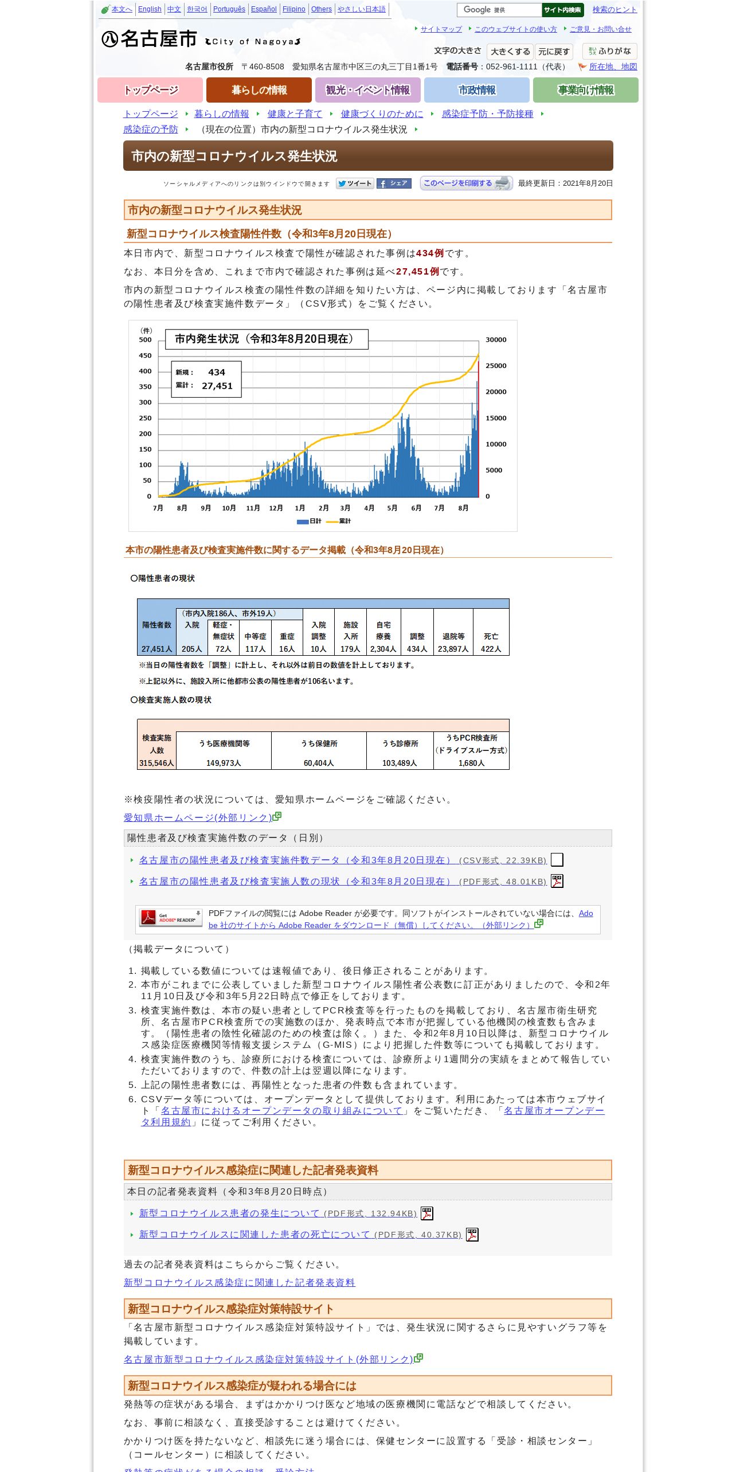Image resolution: width=736 pixels, height=1472 pixels.
Task: Open 検索のヒント link
Action: pyautogui.click(x=614, y=10)
